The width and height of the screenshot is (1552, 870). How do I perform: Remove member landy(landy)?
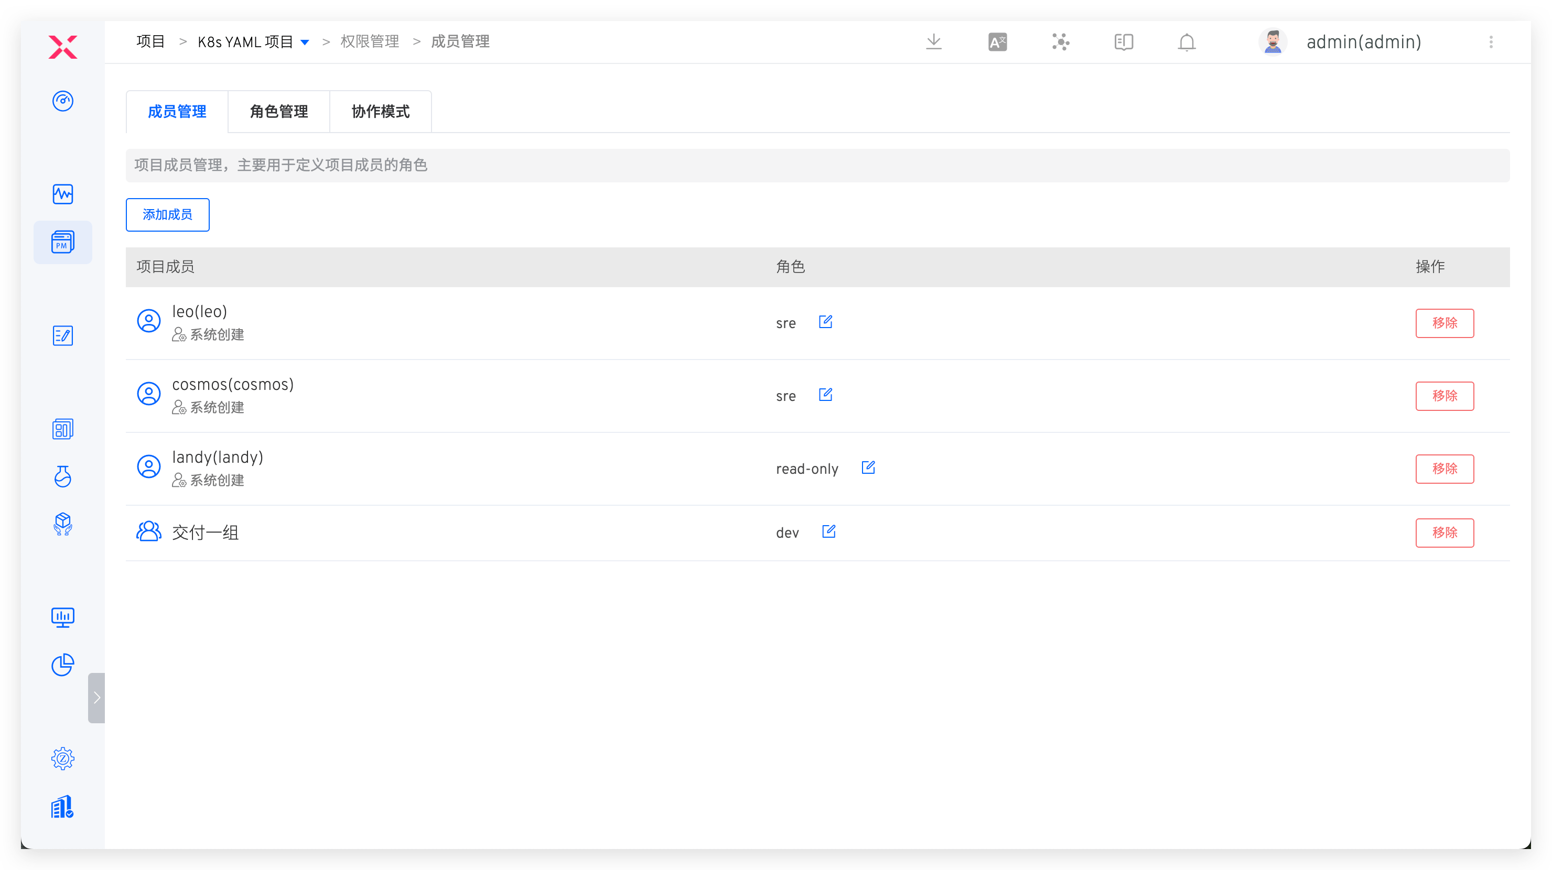coord(1445,469)
